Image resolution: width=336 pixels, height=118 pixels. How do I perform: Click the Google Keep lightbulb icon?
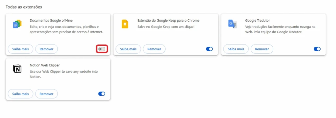pyautogui.click(x=125, y=24)
